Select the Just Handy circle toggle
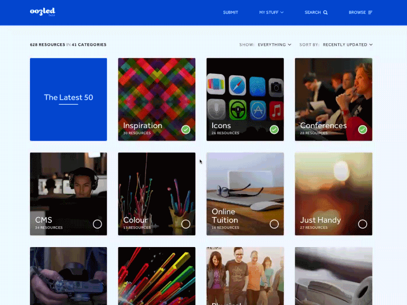This screenshot has height=305, width=407. 363,224
